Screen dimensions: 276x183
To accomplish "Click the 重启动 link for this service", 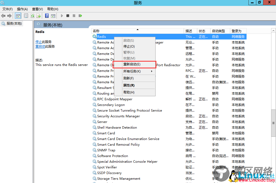I will click(40, 46).
